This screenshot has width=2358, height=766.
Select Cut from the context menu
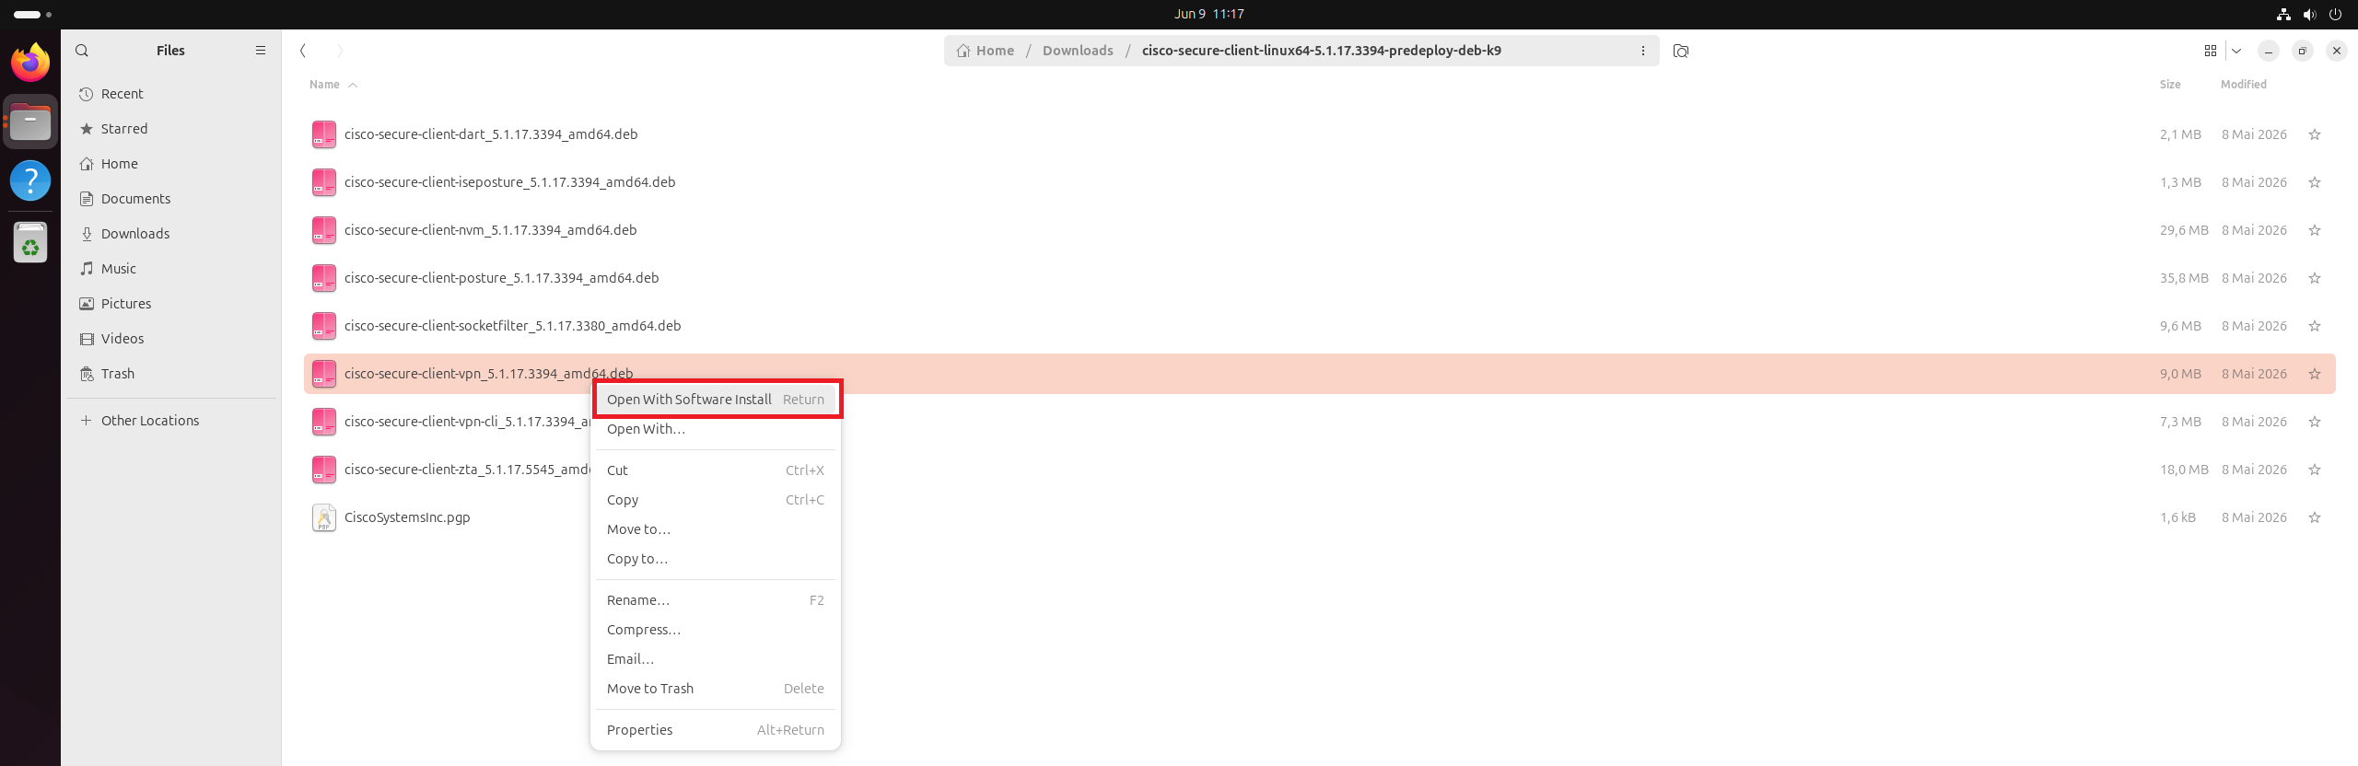point(716,470)
